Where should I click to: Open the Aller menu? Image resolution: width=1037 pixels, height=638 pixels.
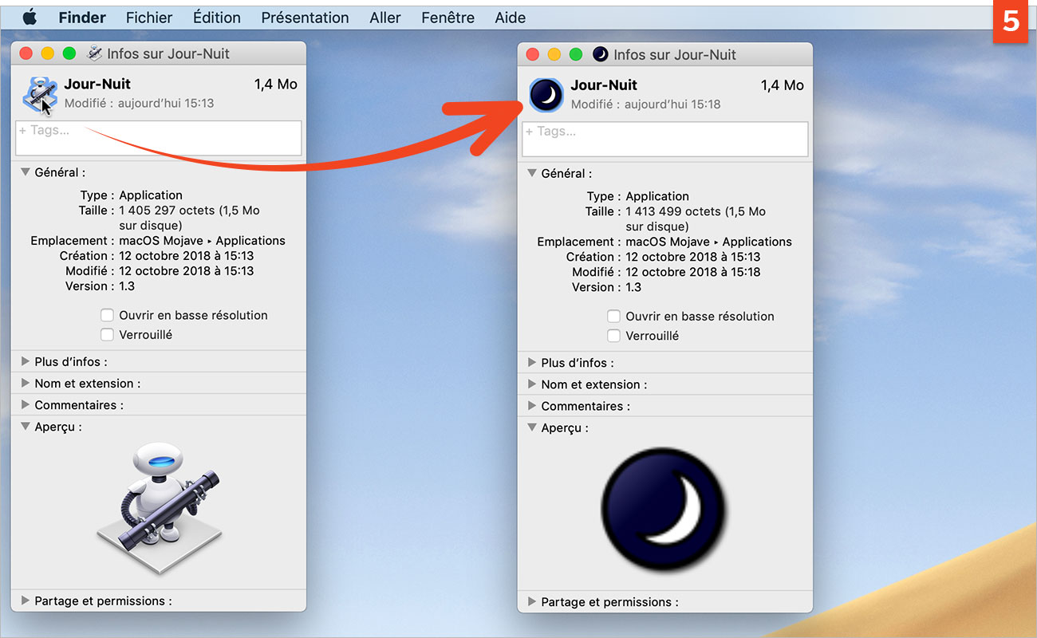coord(385,17)
